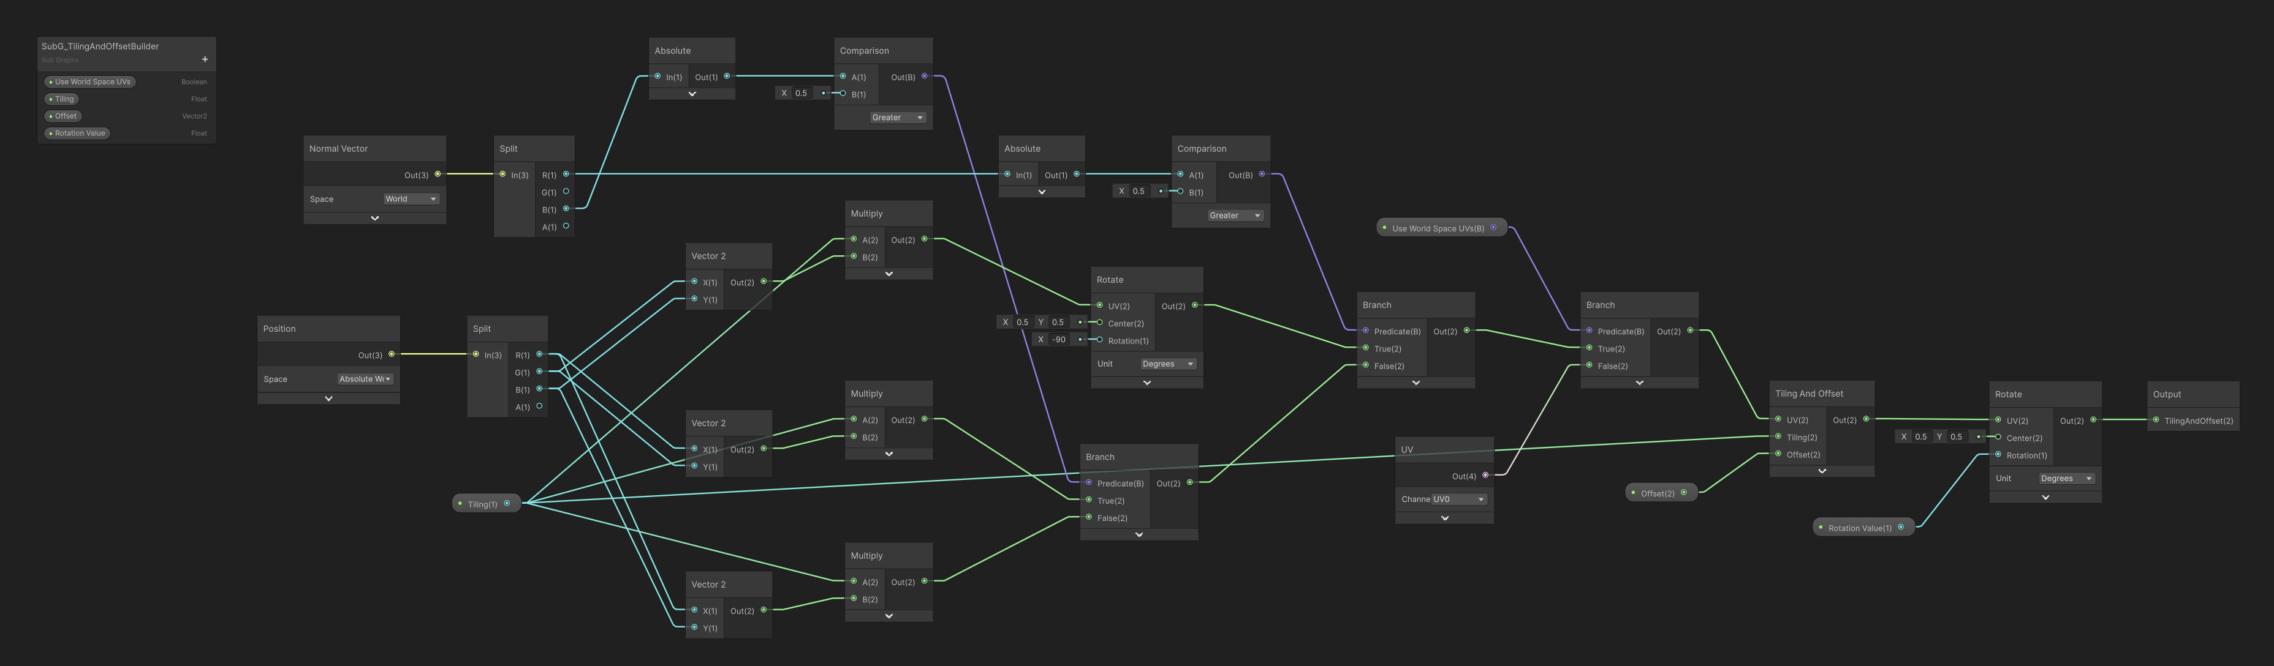
Task: Collapse the Normal Vector node using its chevron
Action: 374,218
